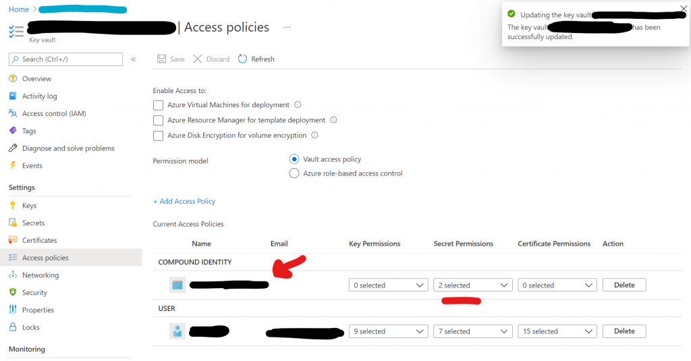The height and width of the screenshot is (361, 691).
Task: Dismiss the key vault updated notification
Action: 684,8
